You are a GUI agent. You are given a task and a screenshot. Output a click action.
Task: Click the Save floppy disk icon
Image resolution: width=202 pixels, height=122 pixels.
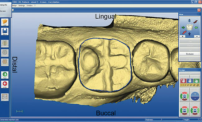[5, 31]
